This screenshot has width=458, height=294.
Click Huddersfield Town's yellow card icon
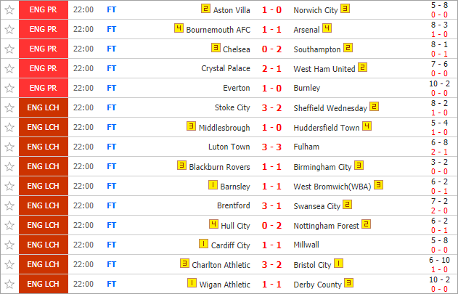click(x=367, y=126)
